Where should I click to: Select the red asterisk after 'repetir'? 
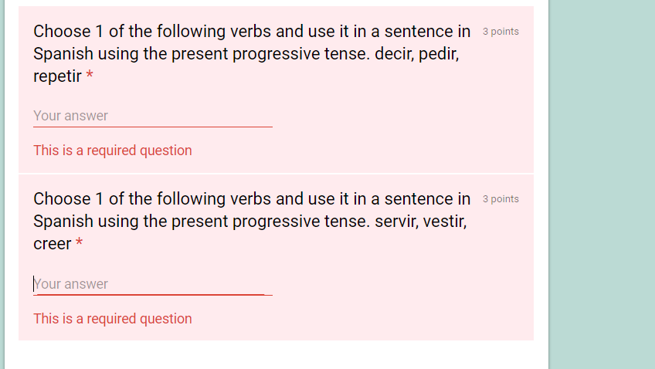pyautogui.click(x=90, y=76)
